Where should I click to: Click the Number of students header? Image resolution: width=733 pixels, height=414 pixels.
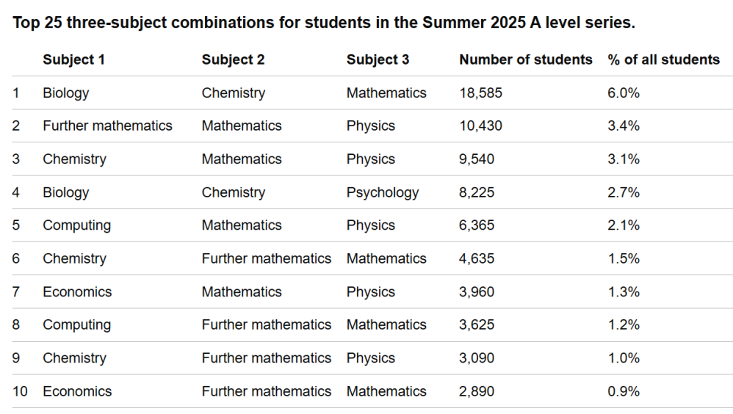pyautogui.click(x=525, y=59)
